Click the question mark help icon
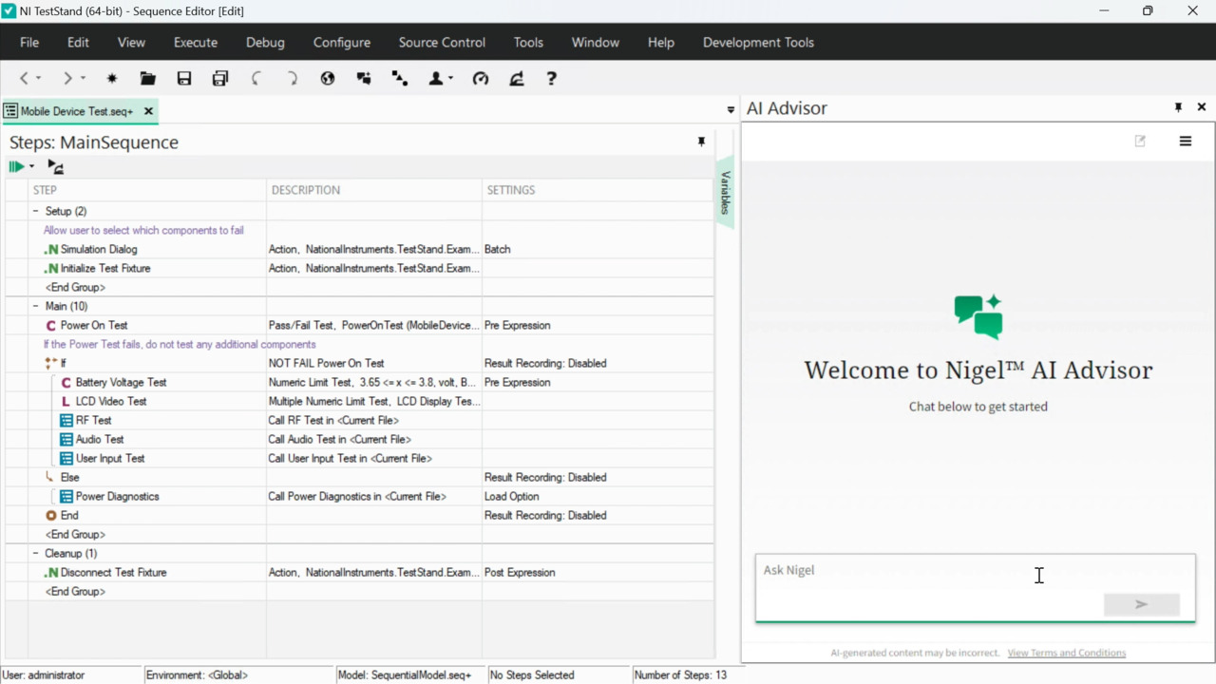 [x=551, y=79]
